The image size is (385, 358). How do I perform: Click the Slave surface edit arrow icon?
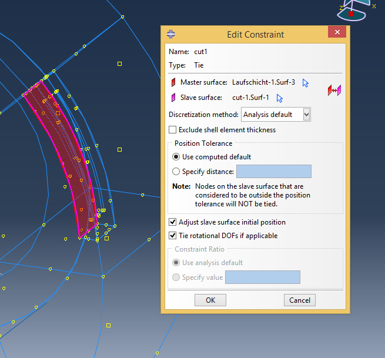(279, 98)
